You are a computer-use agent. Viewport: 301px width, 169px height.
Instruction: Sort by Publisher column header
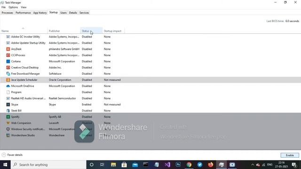(x=64, y=31)
